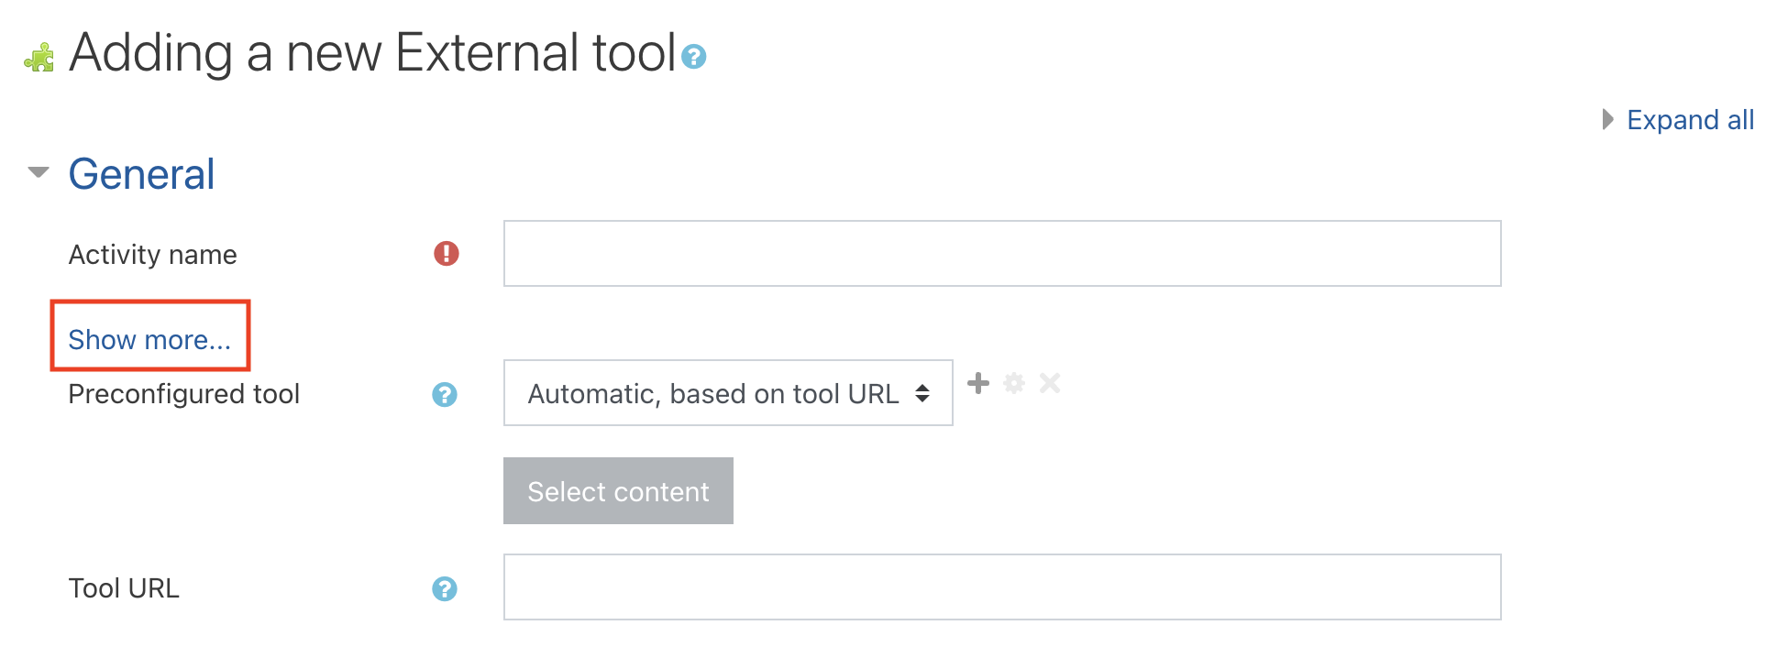
Task: Open help for Tool URL
Action: 445,588
